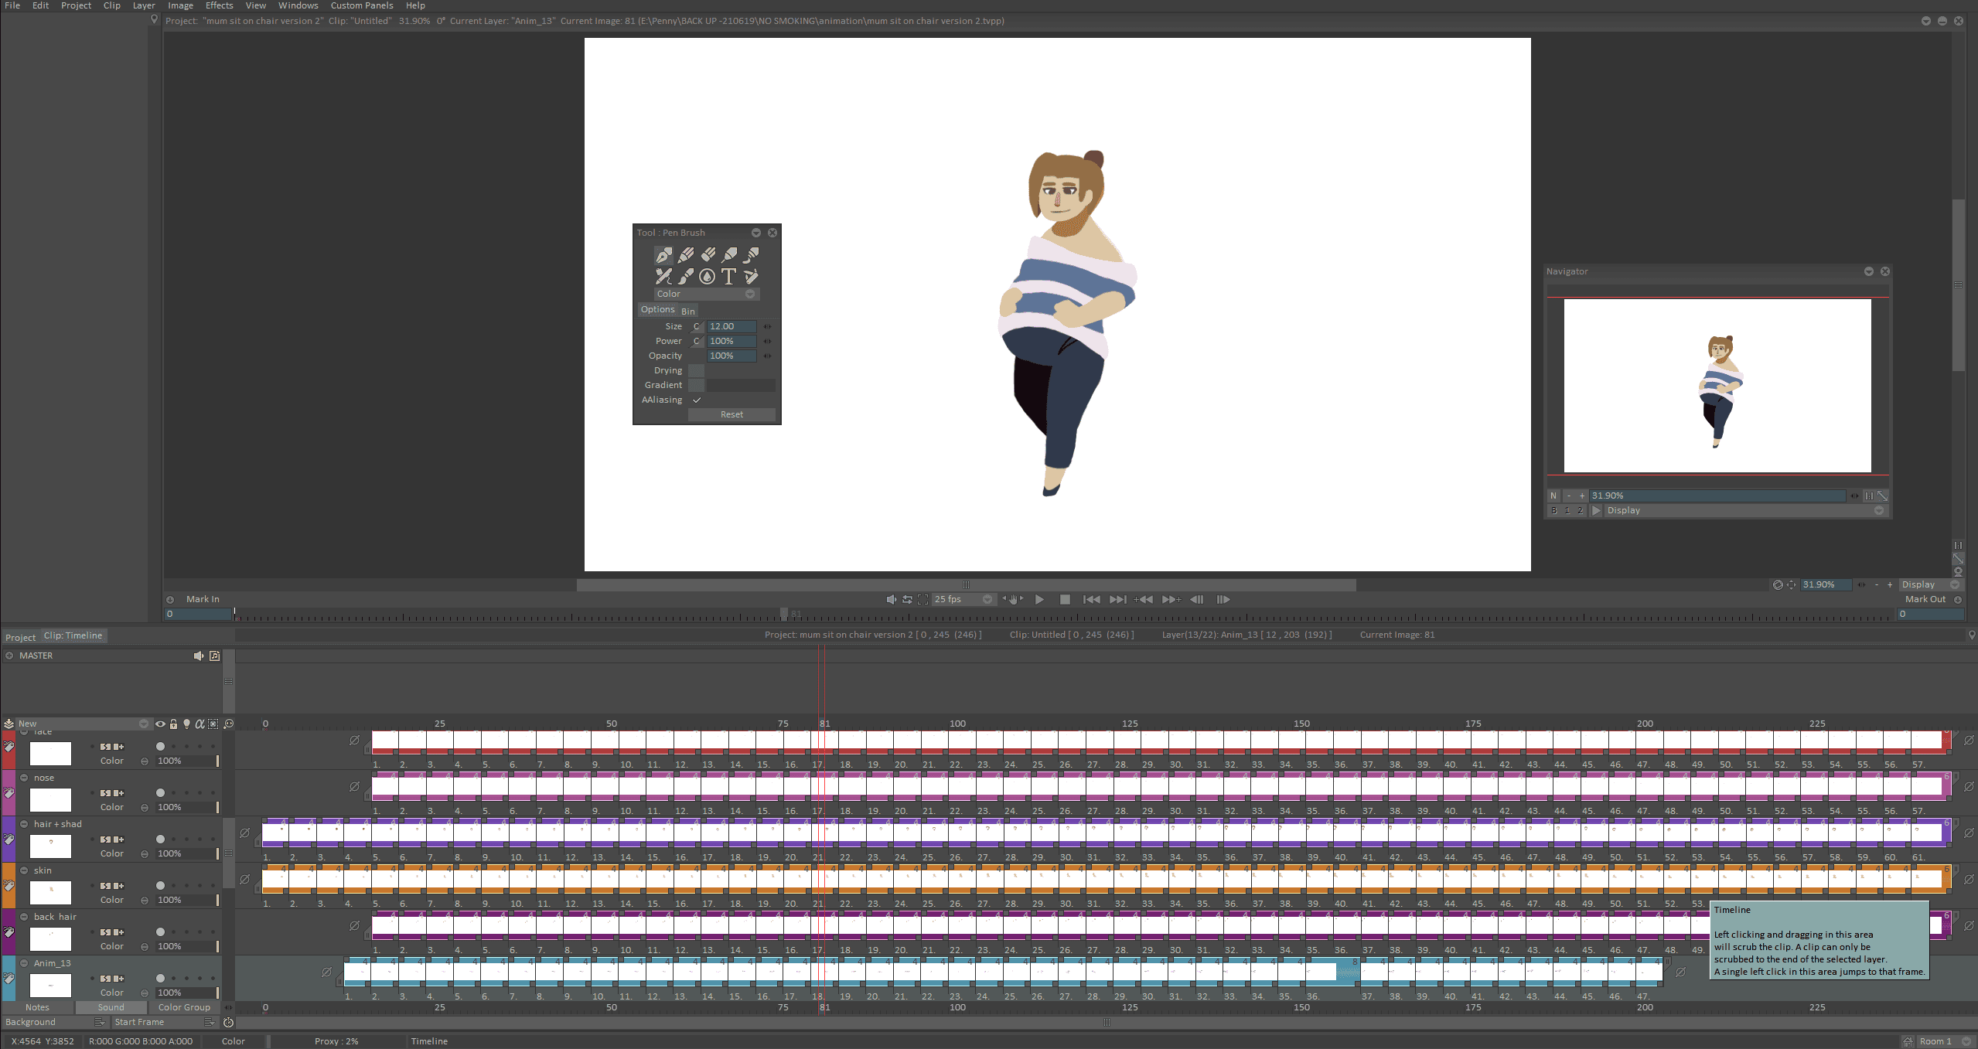Image resolution: width=1978 pixels, height=1049 pixels.
Task: Toggle the Gradient checkbox
Action: coord(697,386)
